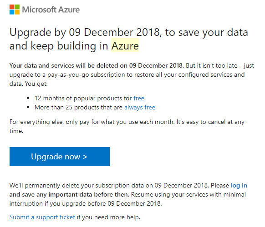Click the 'Resume using your services' sentence
The width and height of the screenshot is (265, 227).
(127, 199)
